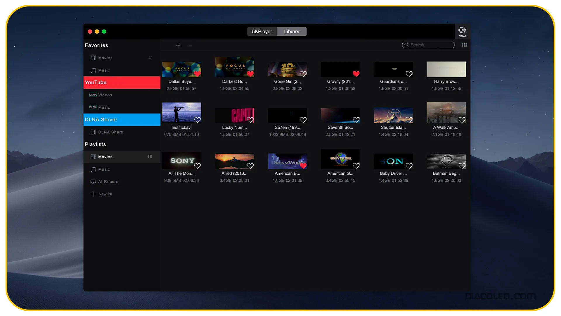Open Harry Brown thumbnail
Screen dimensions: 561x316
(446, 69)
